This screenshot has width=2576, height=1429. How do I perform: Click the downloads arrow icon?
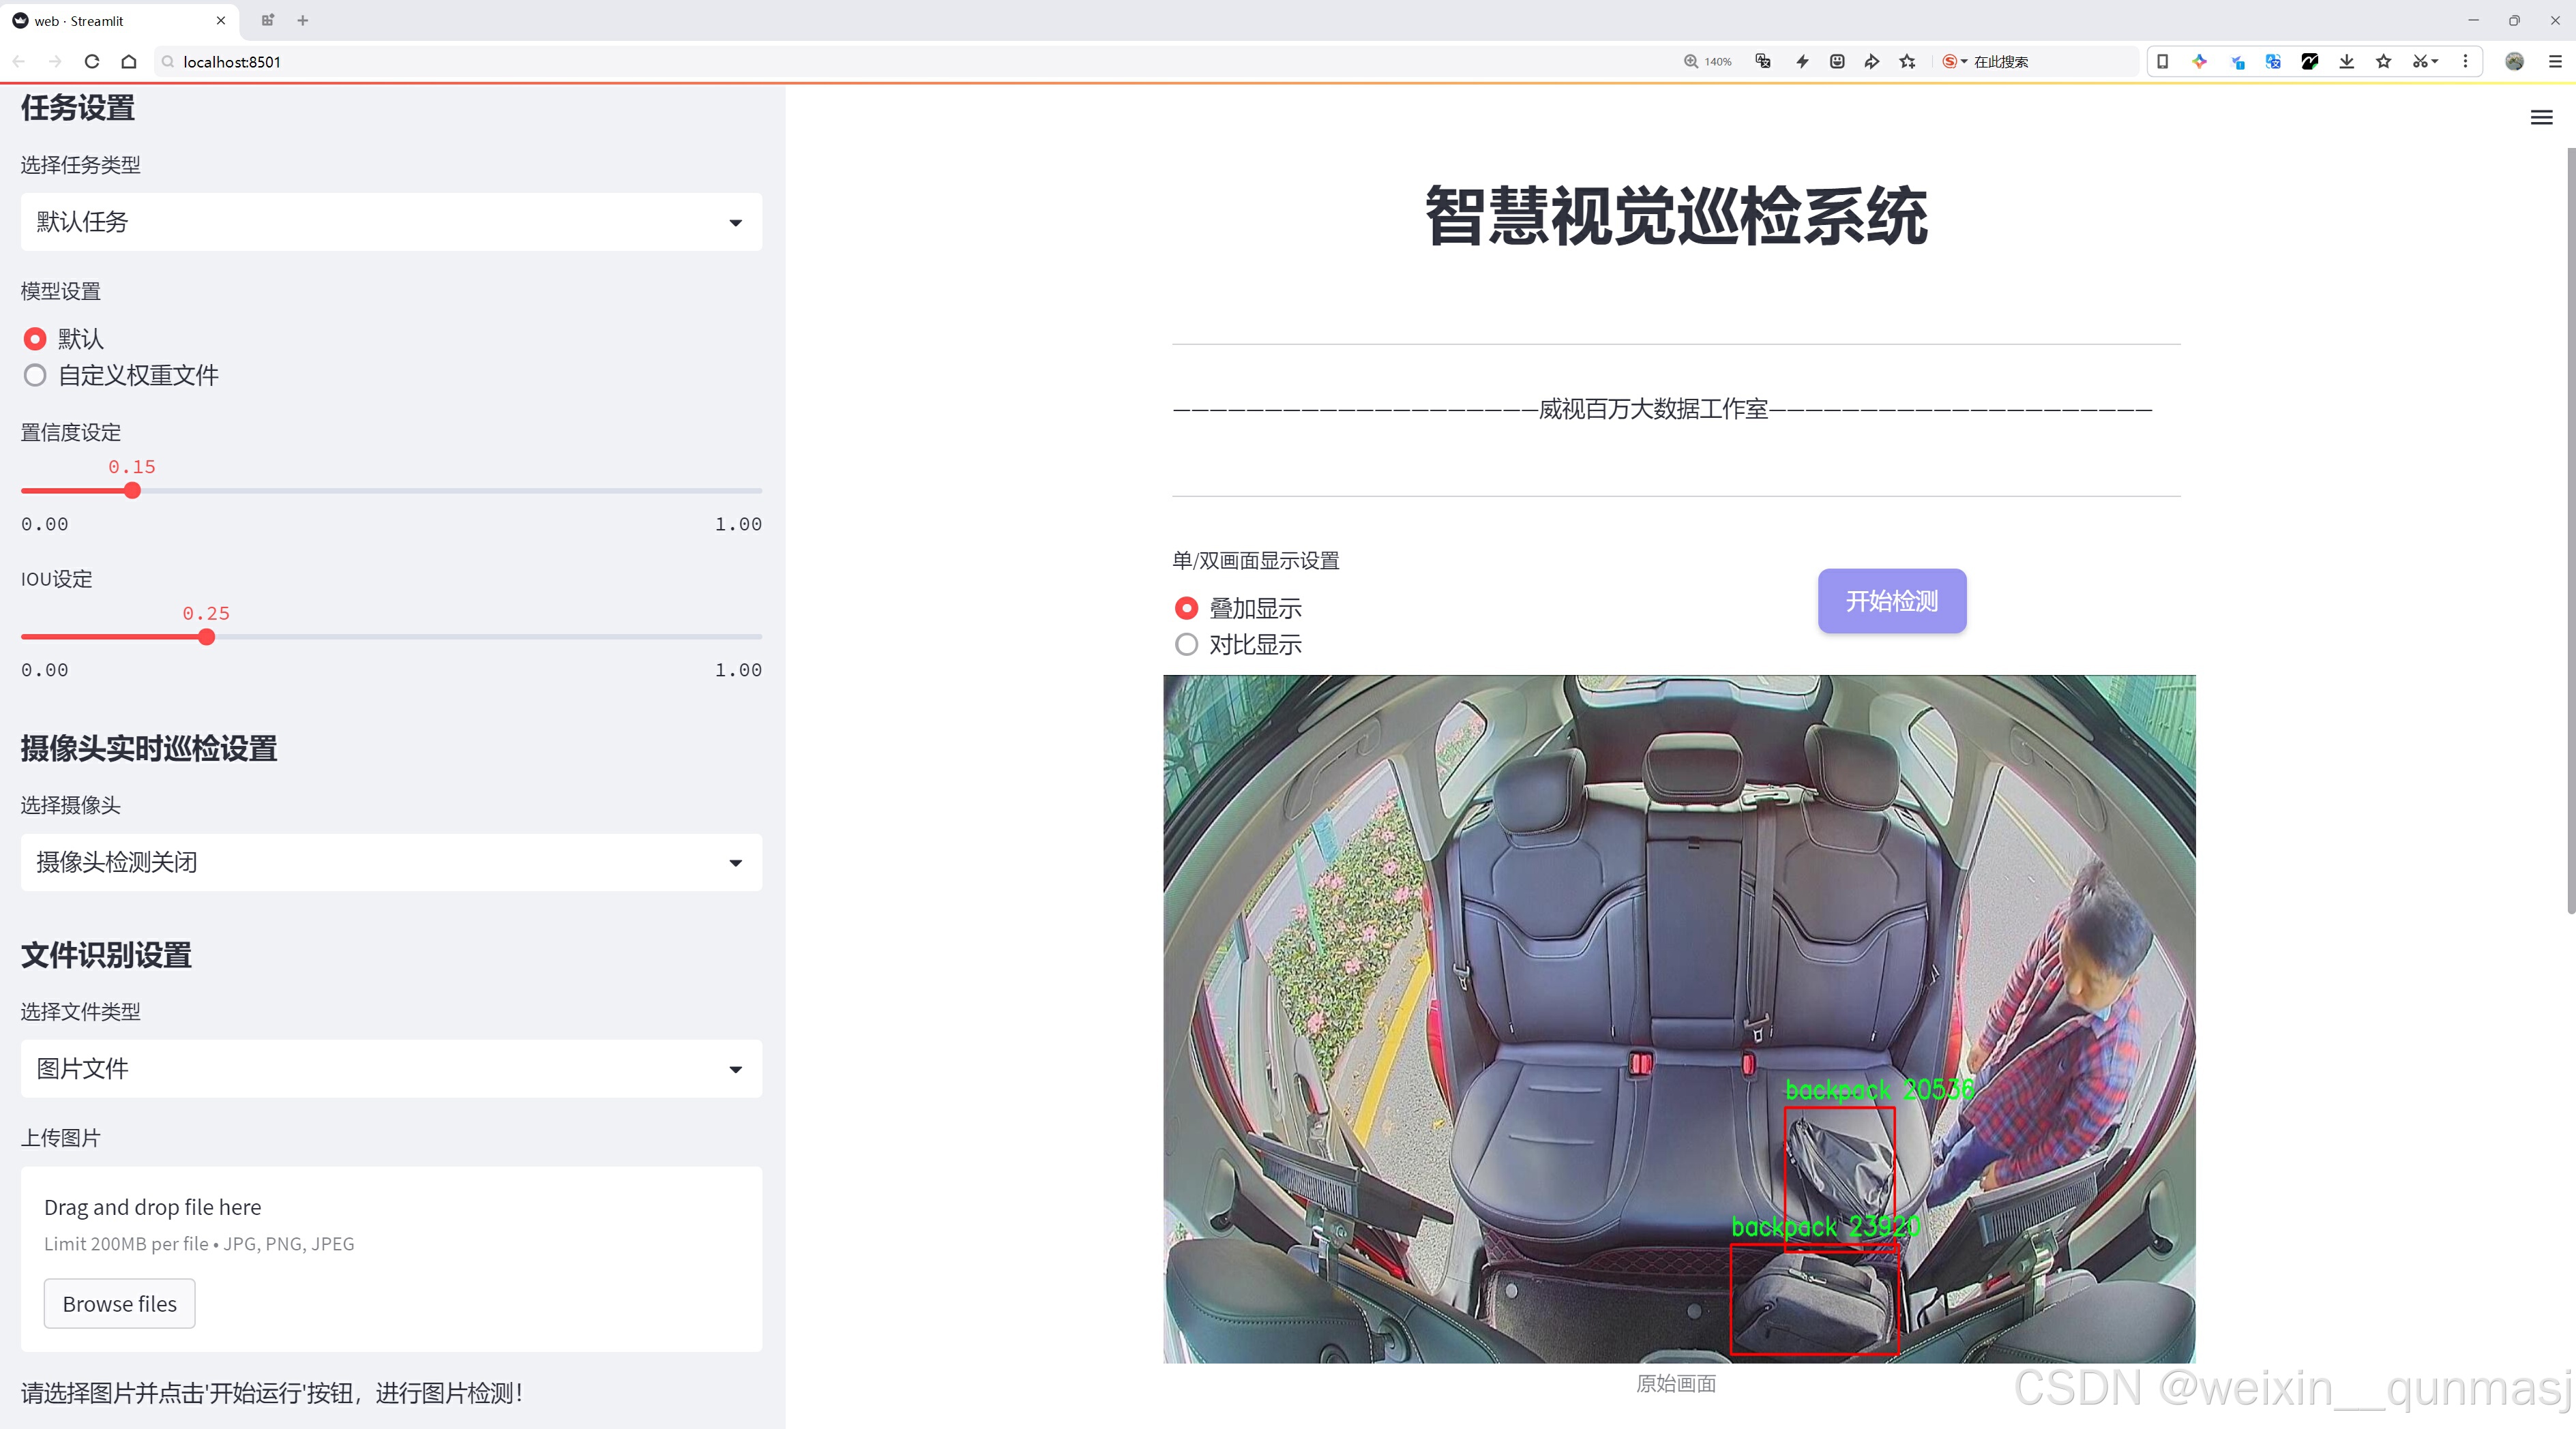click(2346, 61)
